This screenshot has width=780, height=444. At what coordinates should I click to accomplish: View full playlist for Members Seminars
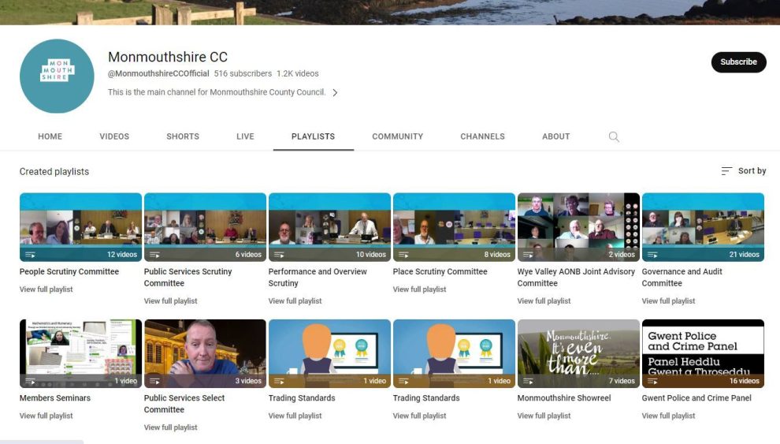(46, 416)
